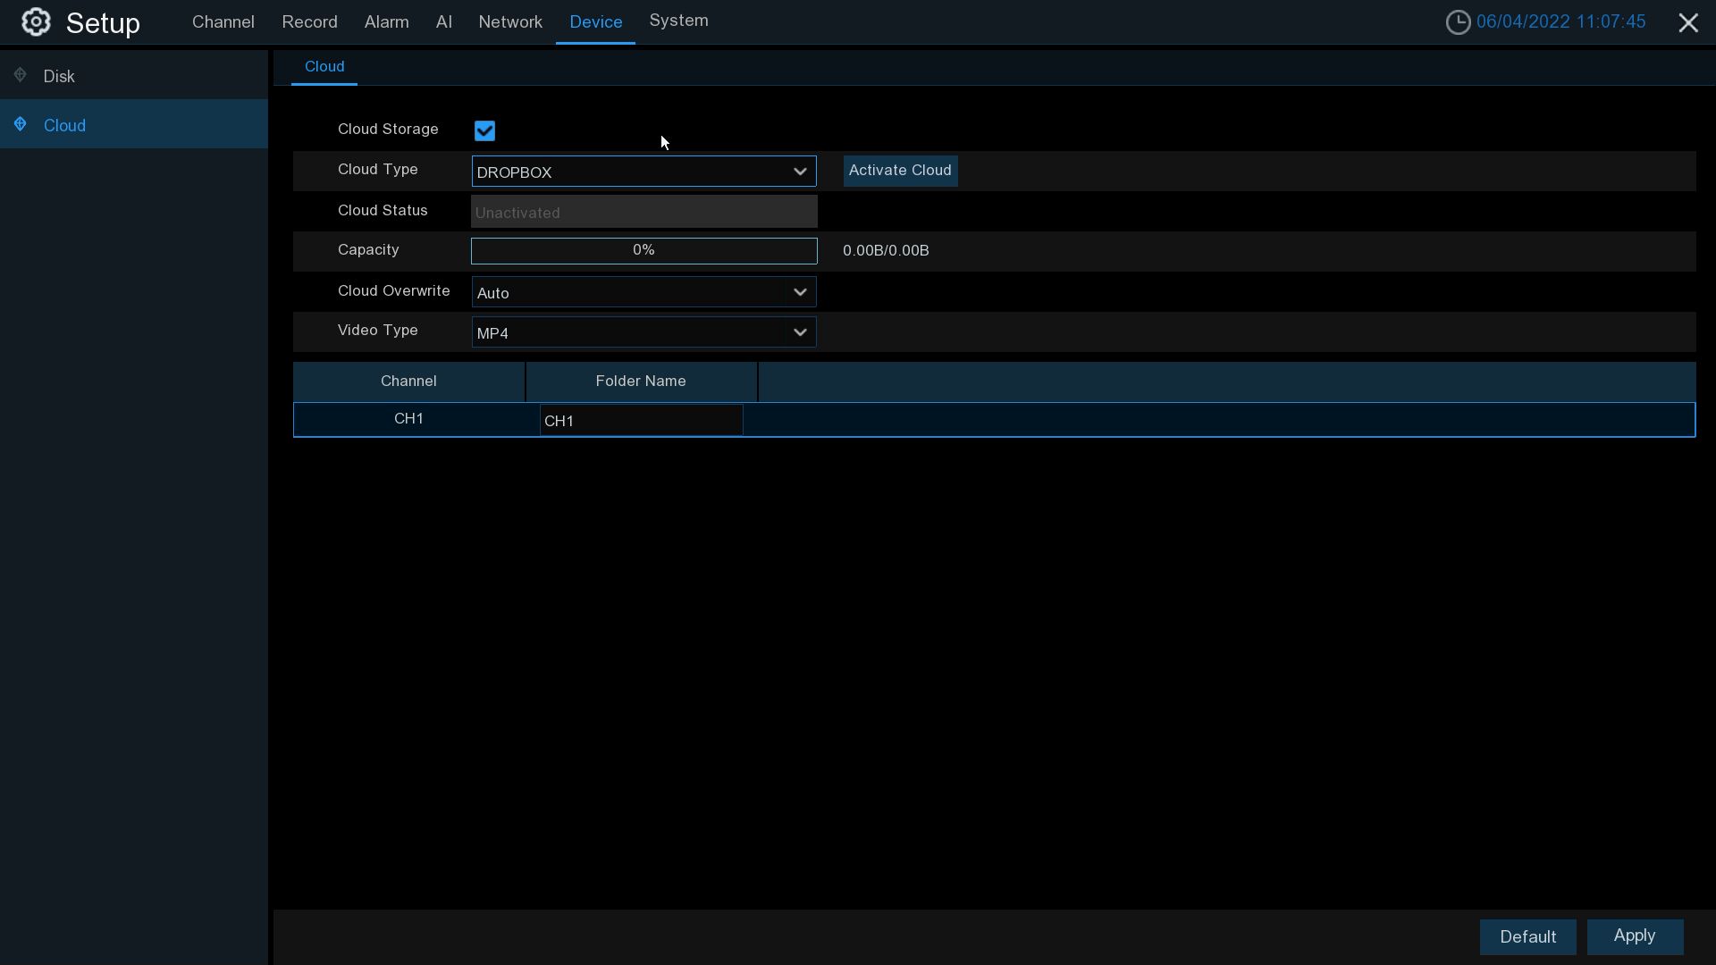Image resolution: width=1716 pixels, height=965 pixels.
Task: Click the Disk sidebar diamond icon
Action: tap(21, 76)
